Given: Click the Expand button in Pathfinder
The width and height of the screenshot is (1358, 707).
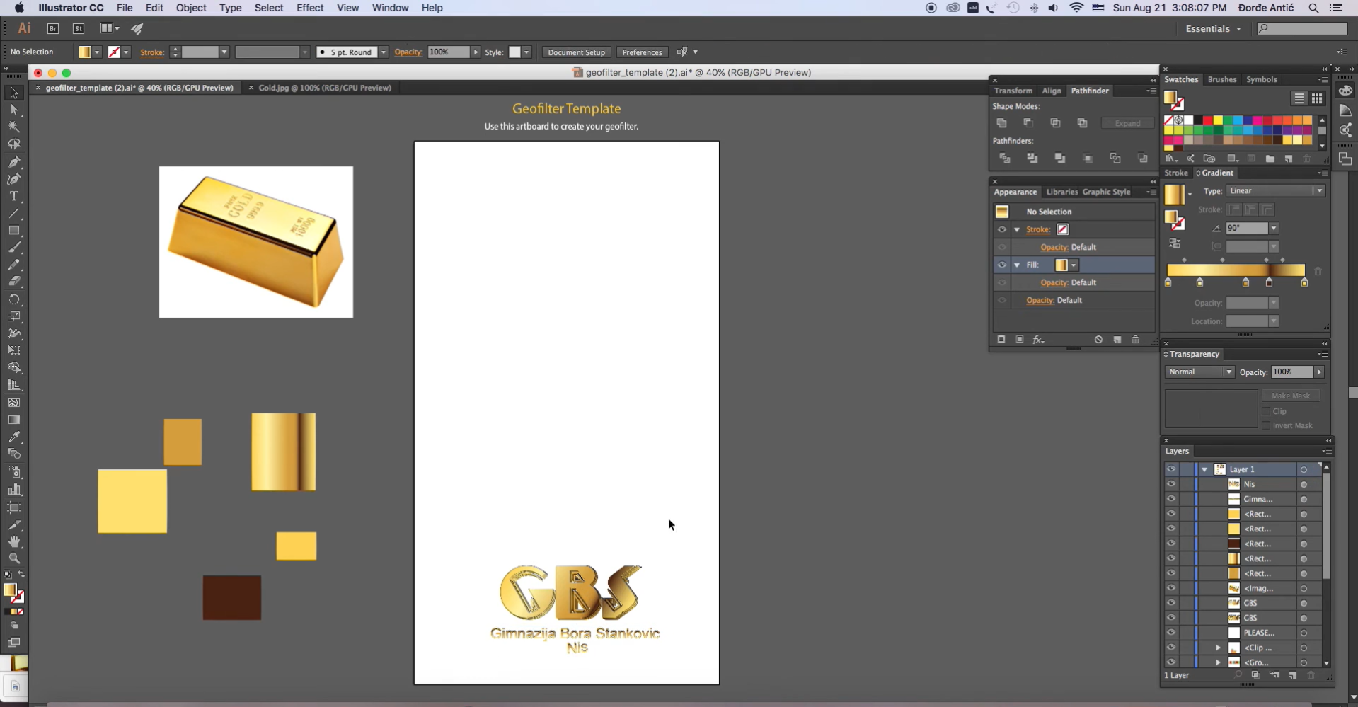Looking at the screenshot, I should (1127, 123).
